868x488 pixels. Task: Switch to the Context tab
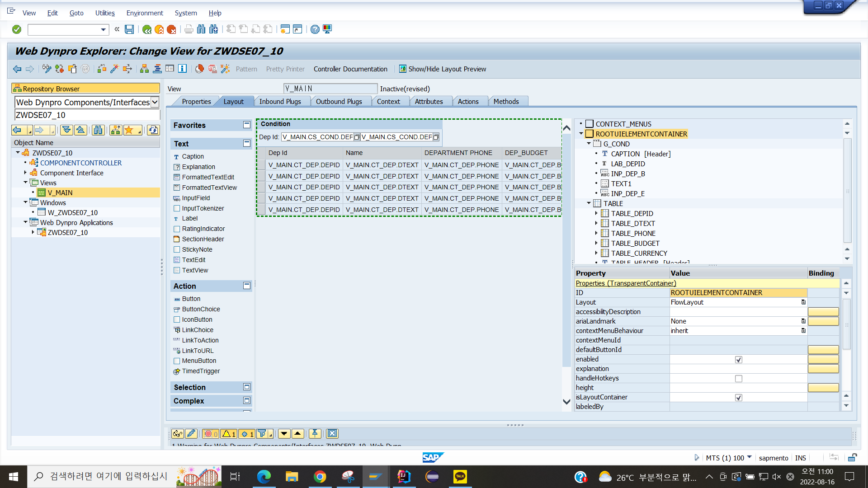click(388, 102)
